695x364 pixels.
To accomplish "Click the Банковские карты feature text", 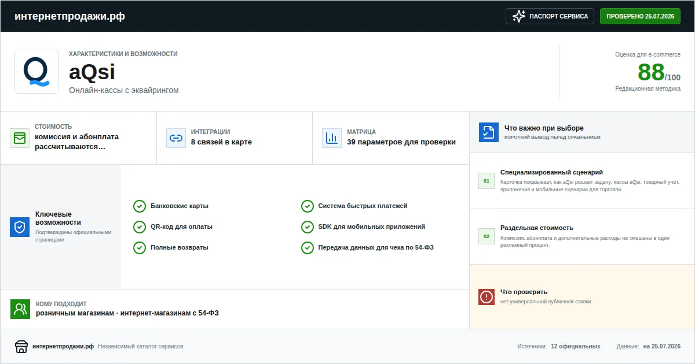I will point(180,206).
